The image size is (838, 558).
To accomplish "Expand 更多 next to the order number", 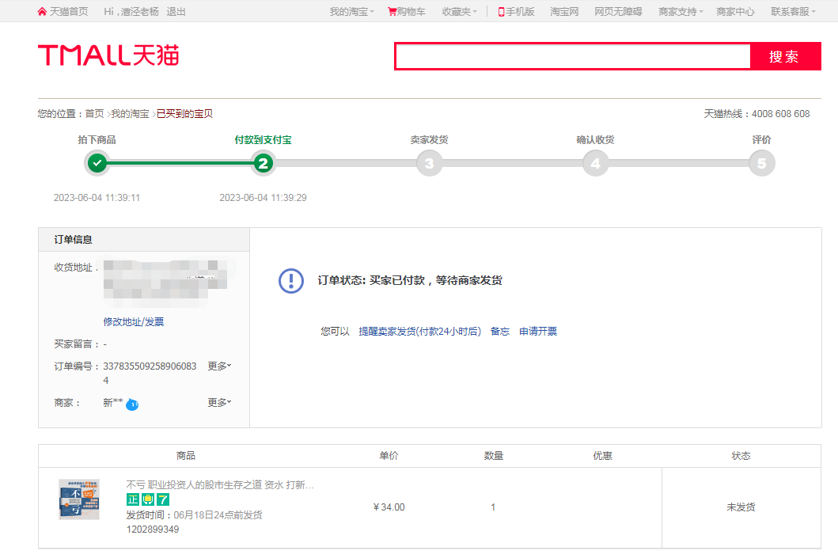I will (219, 366).
